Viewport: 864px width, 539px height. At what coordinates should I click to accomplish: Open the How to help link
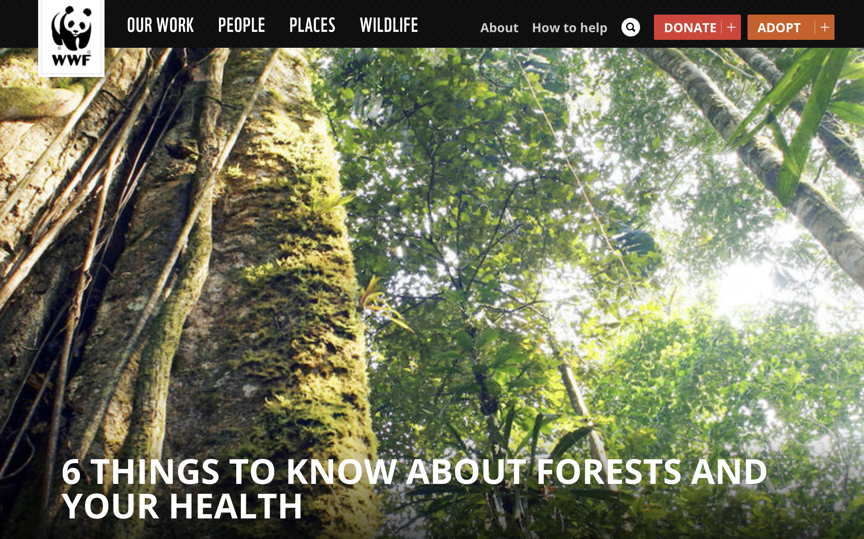569,28
